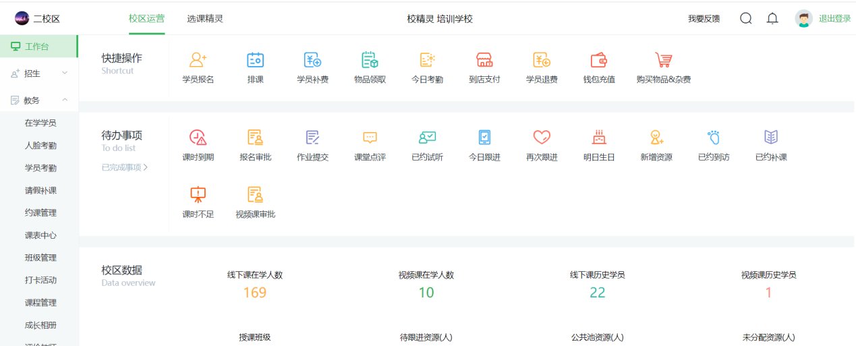Collapse the 教务 sidebar menu
The height and width of the screenshot is (346, 856).
point(39,100)
